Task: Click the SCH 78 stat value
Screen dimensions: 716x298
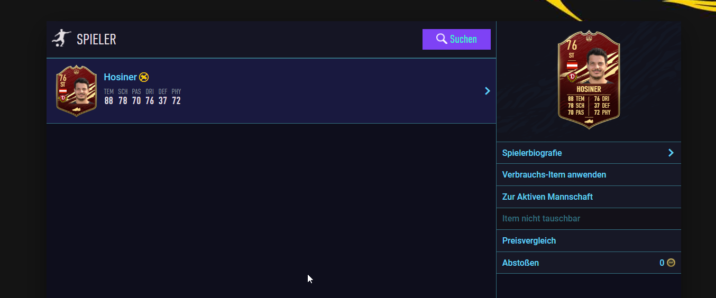Action: [x=123, y=100]
